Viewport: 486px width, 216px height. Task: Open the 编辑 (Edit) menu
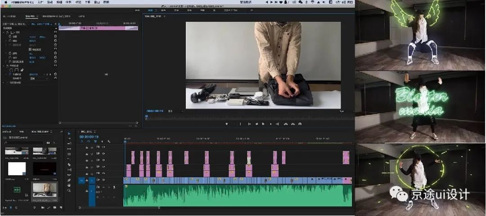pyautogui.click(x=49, y=2)
